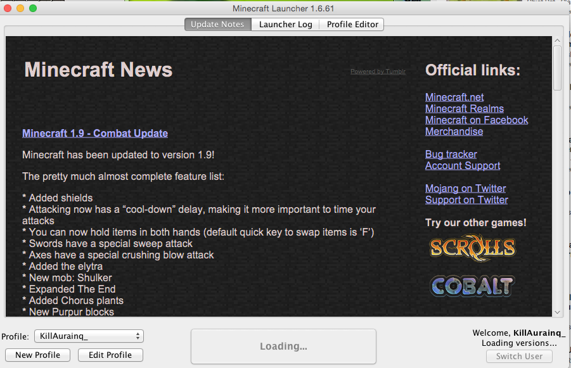Viewport: 571px width, 368px height.
Task: Click the '* Expanded The End' line
Action: [x=69, y=289]
